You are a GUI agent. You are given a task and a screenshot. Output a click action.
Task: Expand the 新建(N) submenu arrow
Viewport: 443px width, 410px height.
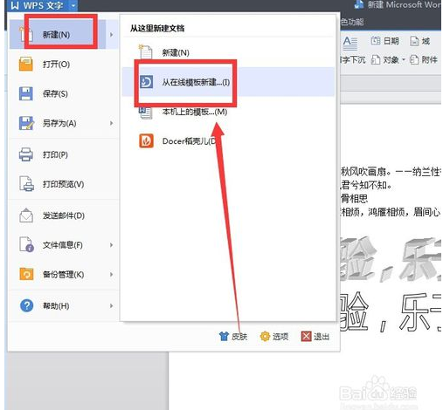[112, 35]
